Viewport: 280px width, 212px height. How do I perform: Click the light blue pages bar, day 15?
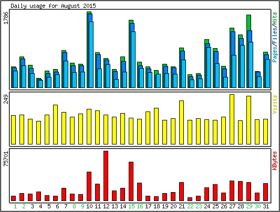point(133,60)
